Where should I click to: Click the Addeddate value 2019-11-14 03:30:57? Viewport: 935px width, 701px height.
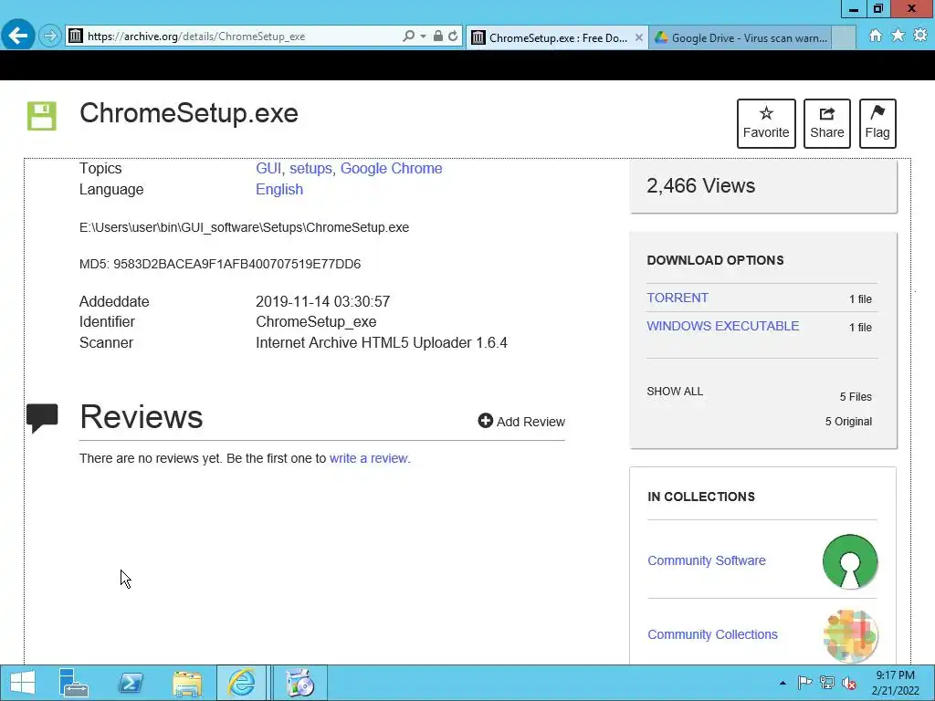coord(322,301)
